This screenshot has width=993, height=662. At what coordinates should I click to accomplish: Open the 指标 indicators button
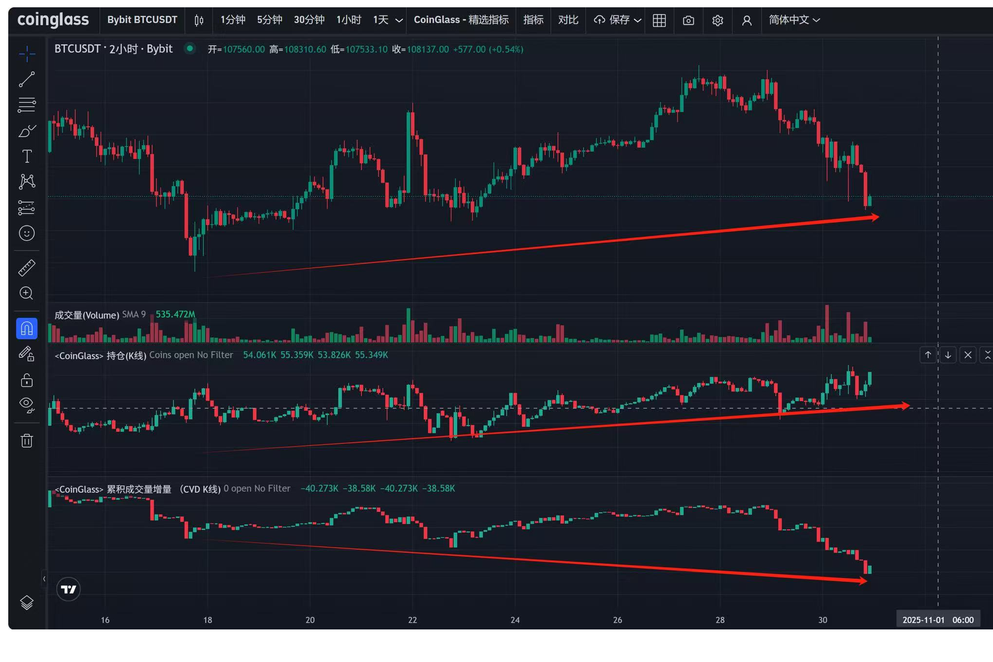click(533, 20)
